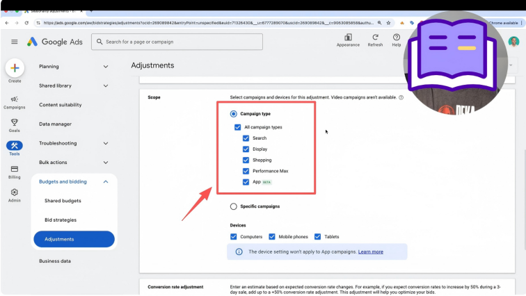
Task: Open Data manager menu item
Action: click(56, 124)
